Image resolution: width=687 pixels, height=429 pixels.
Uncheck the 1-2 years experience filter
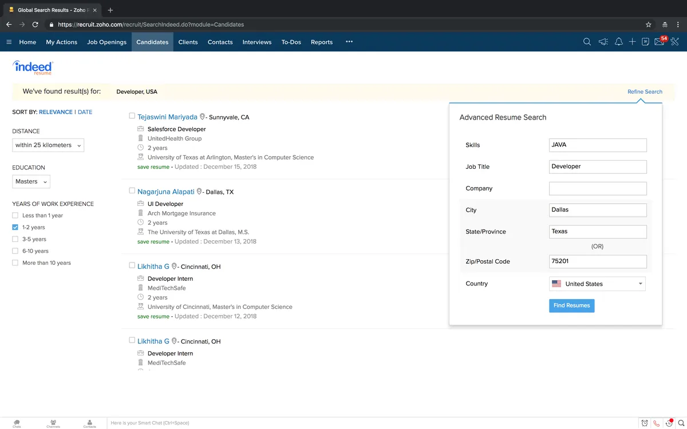[15, 227]
